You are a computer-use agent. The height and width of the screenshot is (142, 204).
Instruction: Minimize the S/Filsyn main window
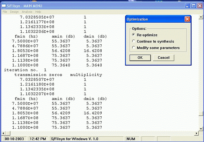point(187,6)
